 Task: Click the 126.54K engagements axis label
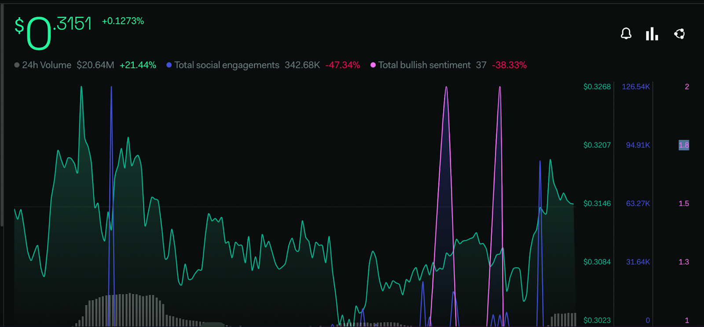pos(636,87)
